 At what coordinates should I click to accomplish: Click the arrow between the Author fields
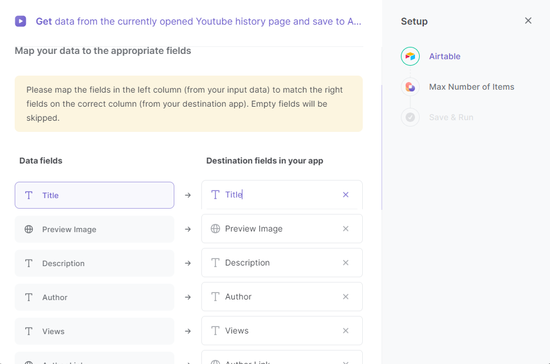click(x=188, y=297)
